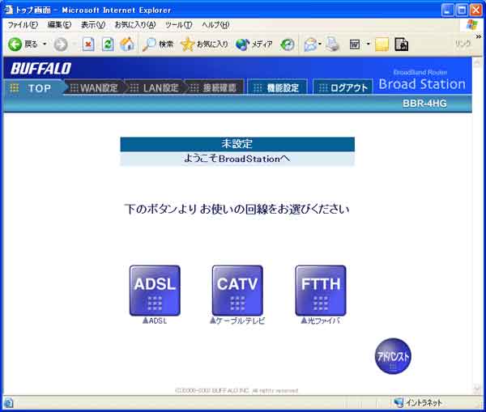Open the 表示(V) menu
Viewport: 486px width, 412px height.
click(93, 25)
